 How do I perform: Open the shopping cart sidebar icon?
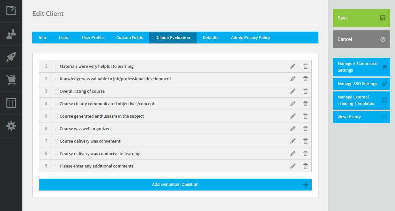(11, 80)
